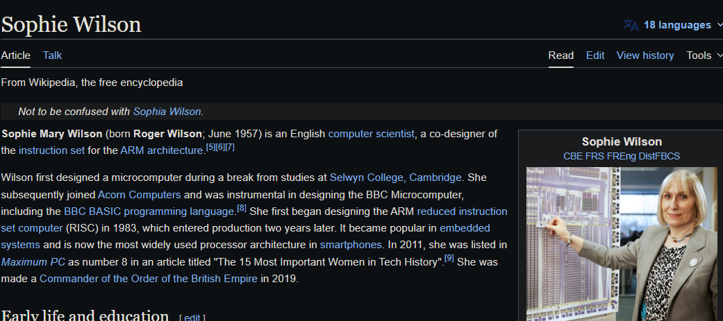Open the reduced instruction set computer link
723x321 pixels.
462,212
